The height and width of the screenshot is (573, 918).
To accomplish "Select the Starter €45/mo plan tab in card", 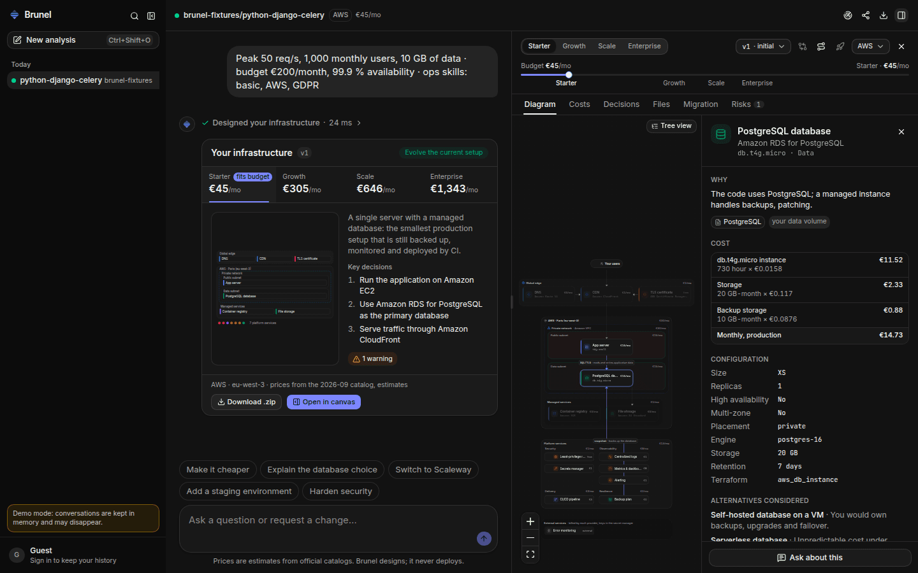I will click(239, 183).
